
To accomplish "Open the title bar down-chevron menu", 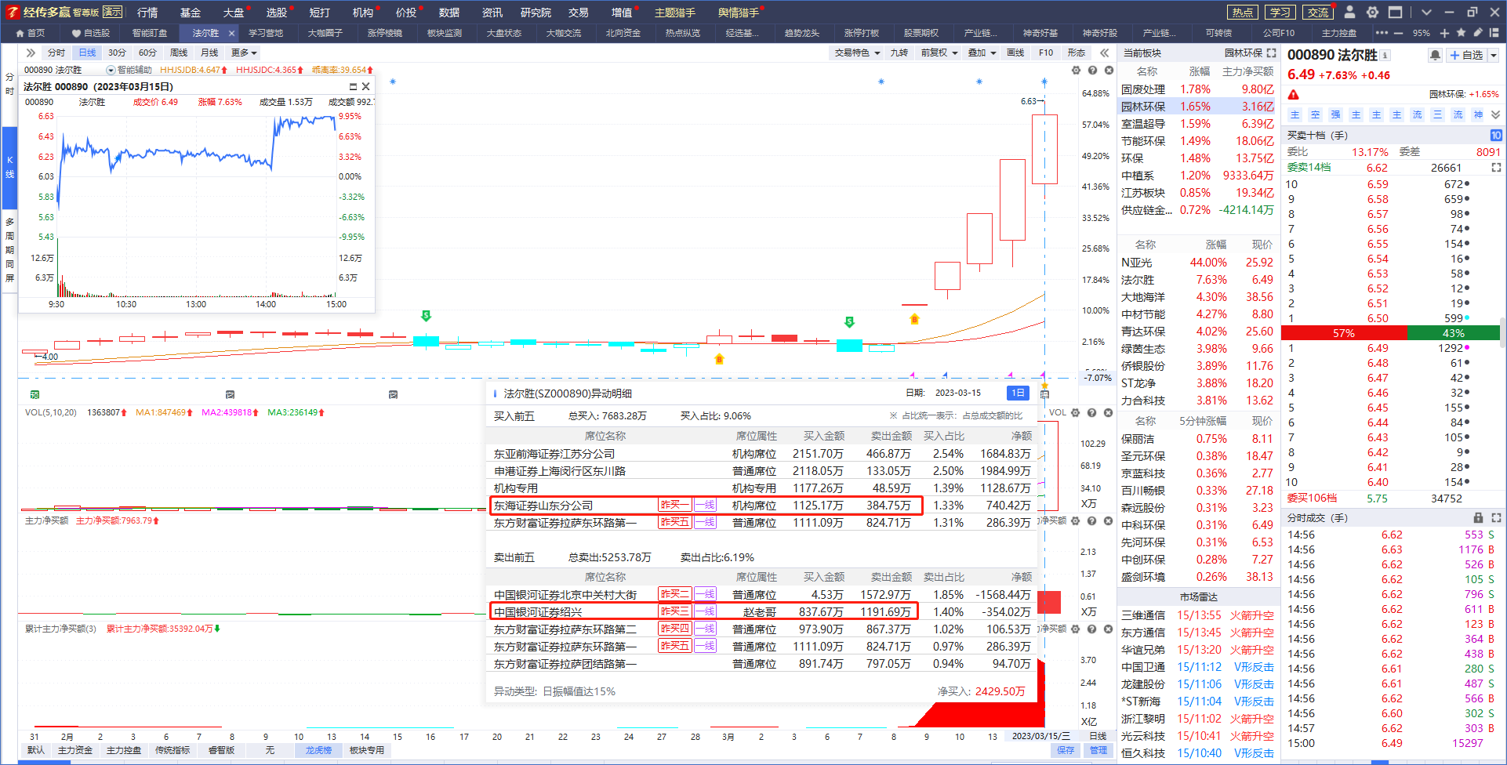I will pyautogui.click(x=1426, y=12).
